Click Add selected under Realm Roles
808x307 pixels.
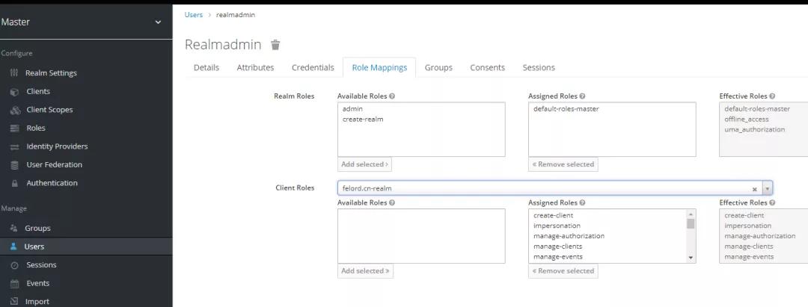point(364,164)
